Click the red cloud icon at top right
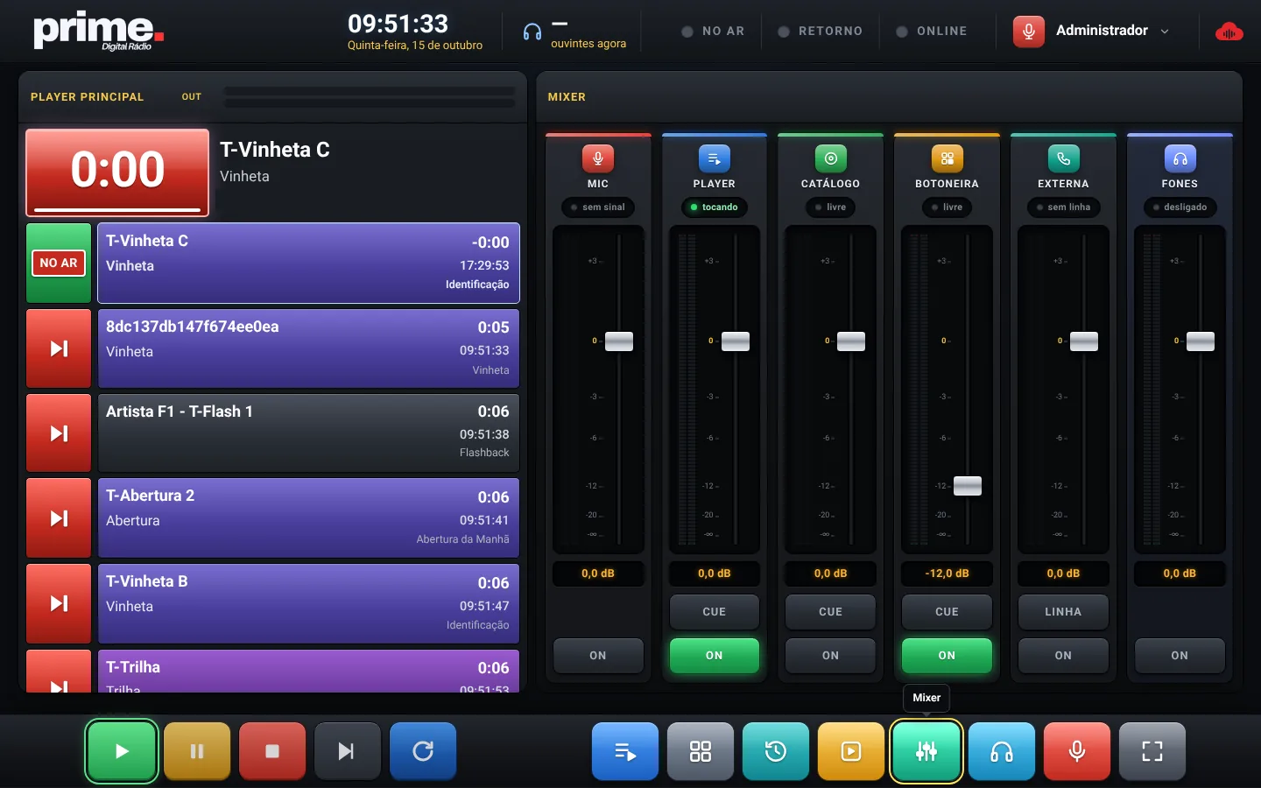The image size is (1261, 788). (x=1229, y=32)
